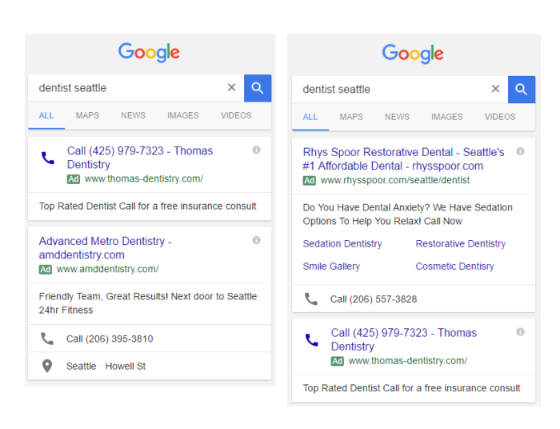Click gray phone icon next to (206) 557-3828
Viewport: 560px width, 429px height.
tap(311, 299)
